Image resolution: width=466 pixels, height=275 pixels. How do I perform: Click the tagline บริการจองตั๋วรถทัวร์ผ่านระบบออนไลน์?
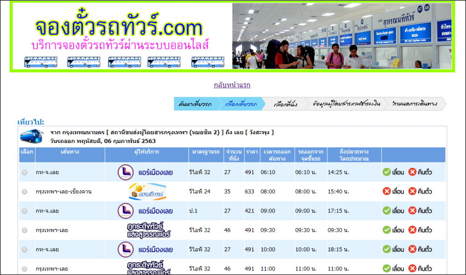pyautogui.click(x=120, y=45)
